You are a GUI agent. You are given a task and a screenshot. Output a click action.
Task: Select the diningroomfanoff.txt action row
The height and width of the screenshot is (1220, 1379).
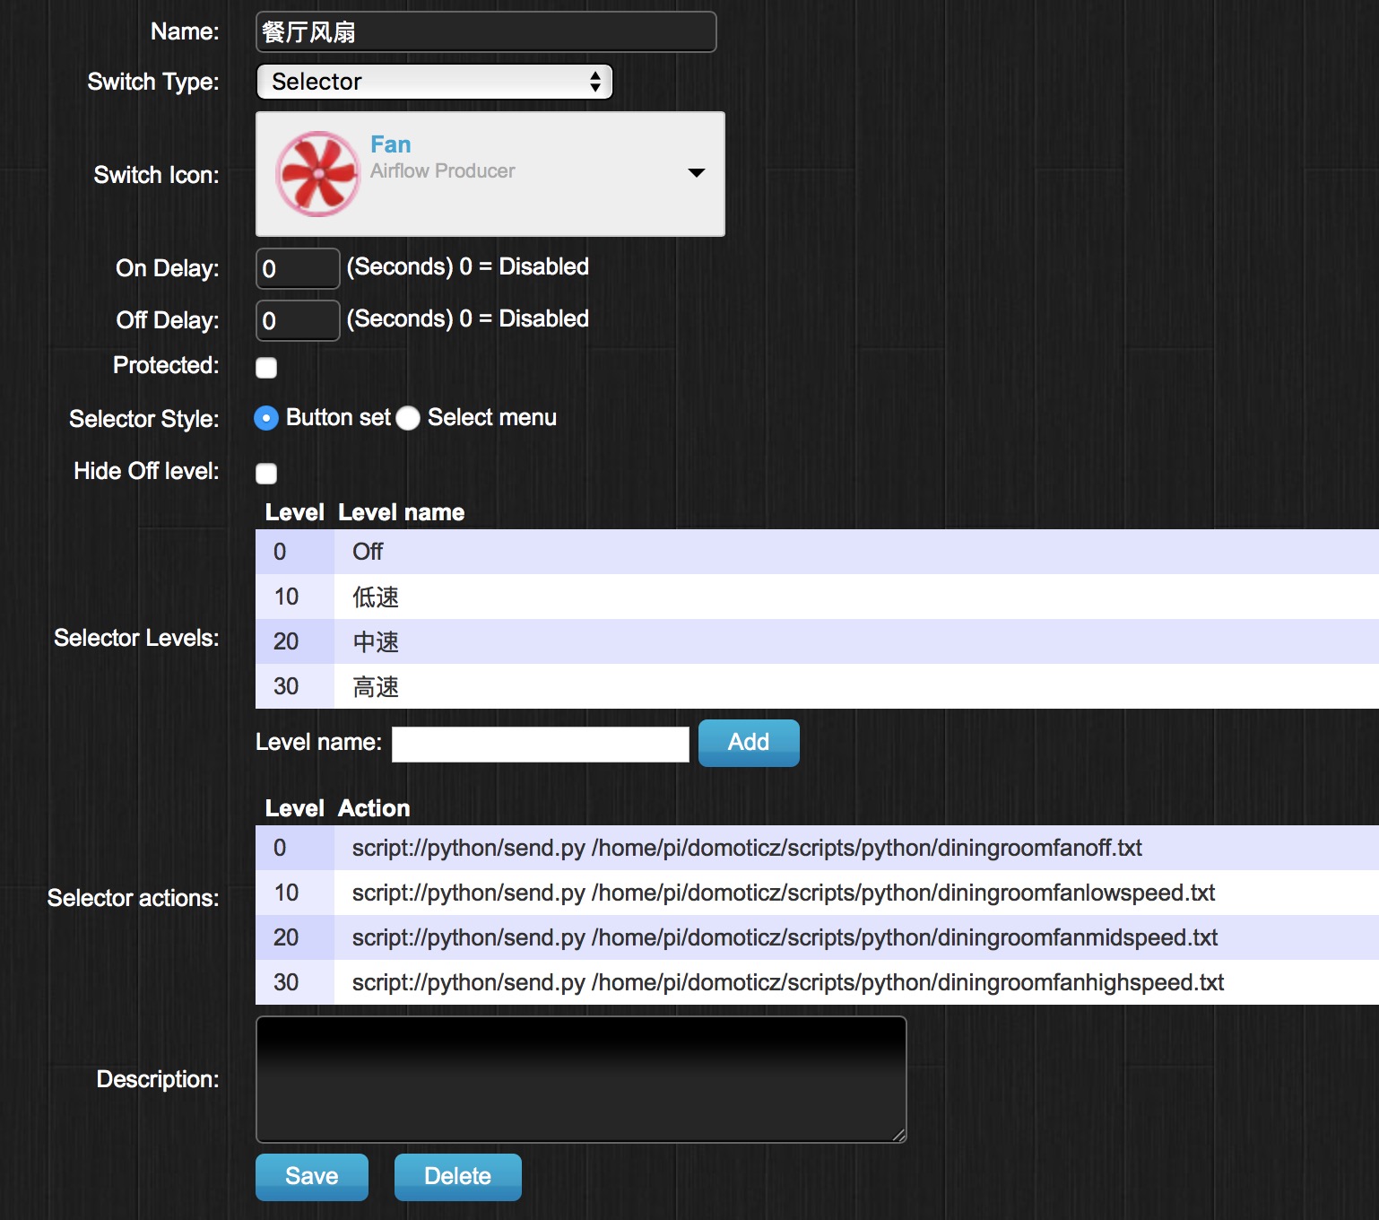coord(817,848)
